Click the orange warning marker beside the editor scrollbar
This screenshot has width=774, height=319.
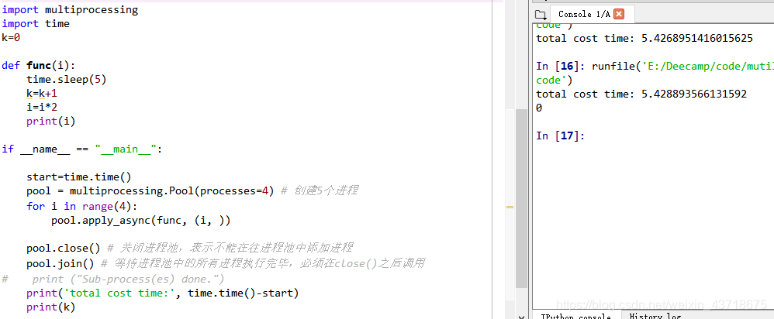510,207
